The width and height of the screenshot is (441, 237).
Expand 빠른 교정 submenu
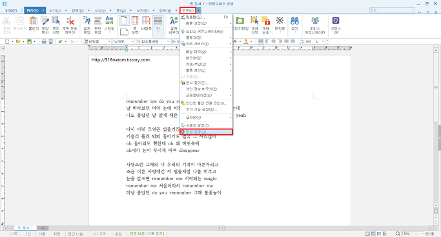[x=206, y=23]
